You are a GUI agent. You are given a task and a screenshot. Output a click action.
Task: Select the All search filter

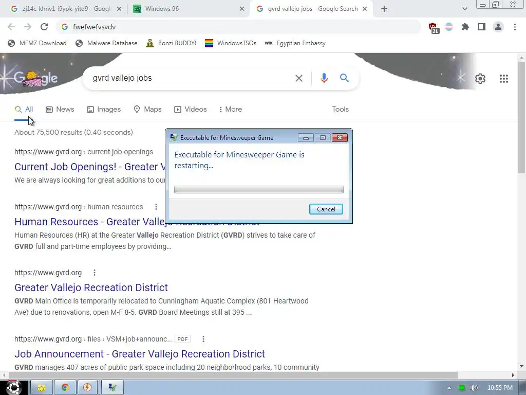click(x=24, y=109)
